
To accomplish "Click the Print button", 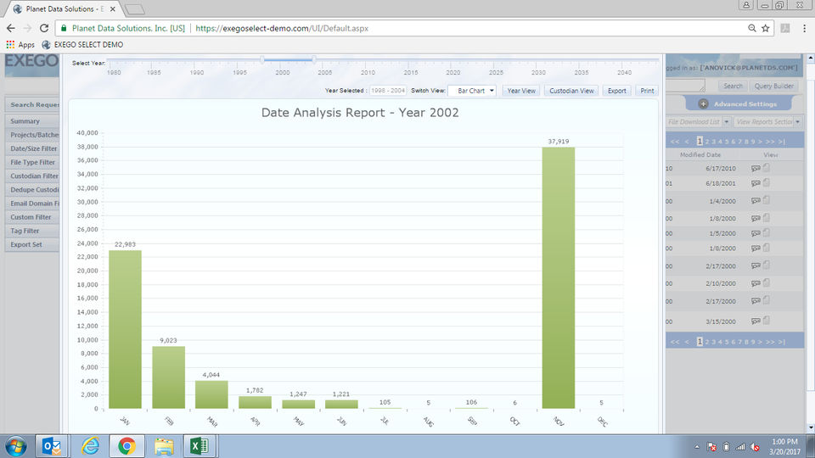I will [x=647, y=91].
